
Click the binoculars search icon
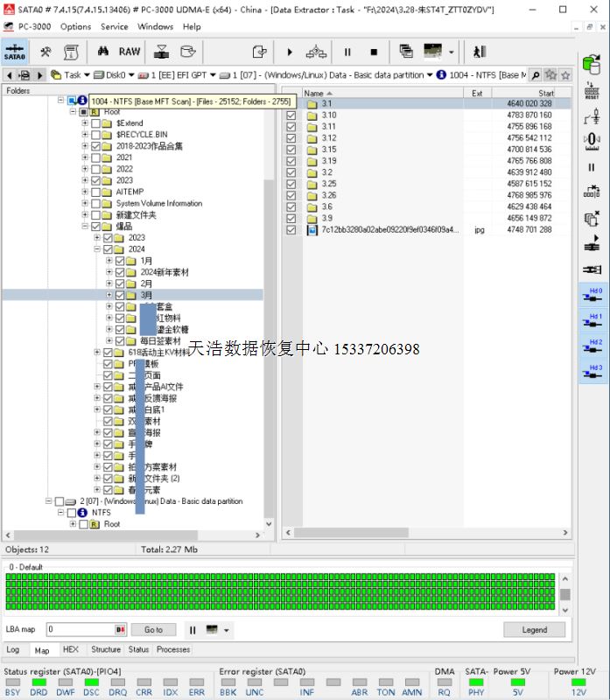[103, 52]
